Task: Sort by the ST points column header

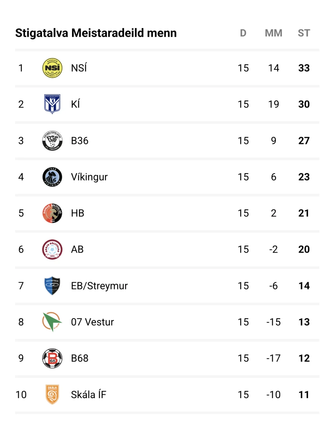Action: [304, 33]
